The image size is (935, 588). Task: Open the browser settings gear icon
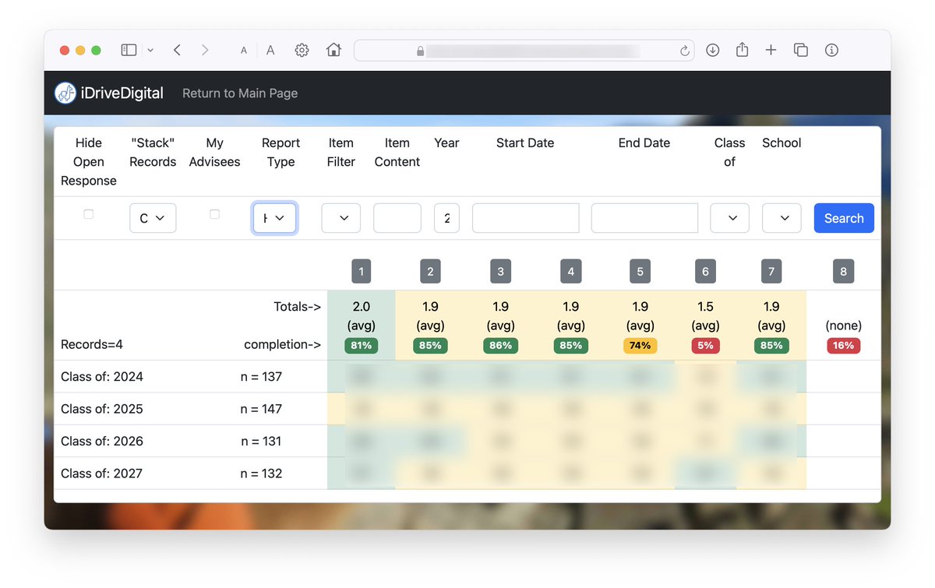click(302, 50)
